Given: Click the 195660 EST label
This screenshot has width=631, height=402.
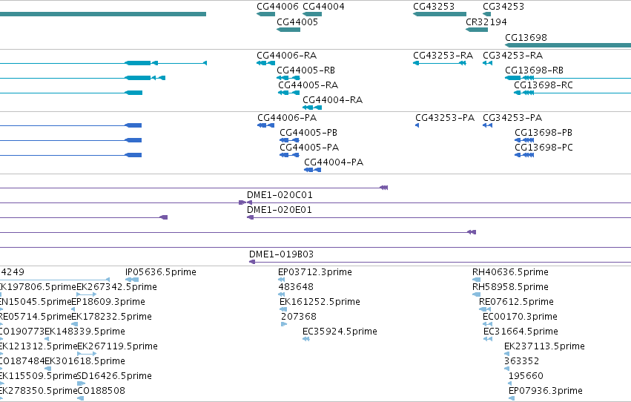Looking at the screenshot, I should click(526, 376).
